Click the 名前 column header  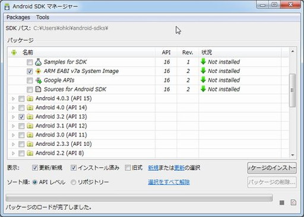click(x=81, y=52)
